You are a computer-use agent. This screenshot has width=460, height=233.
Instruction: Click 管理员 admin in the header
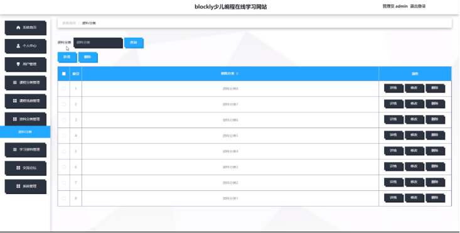[395, 6]
